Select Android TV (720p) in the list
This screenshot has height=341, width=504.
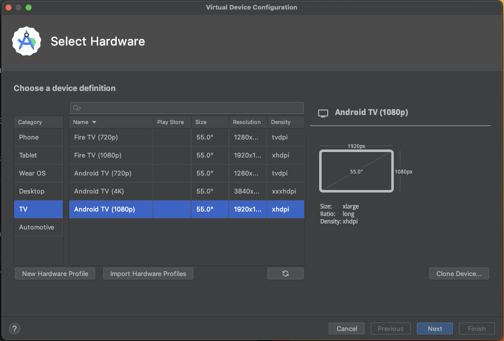[x=103, y=173]
